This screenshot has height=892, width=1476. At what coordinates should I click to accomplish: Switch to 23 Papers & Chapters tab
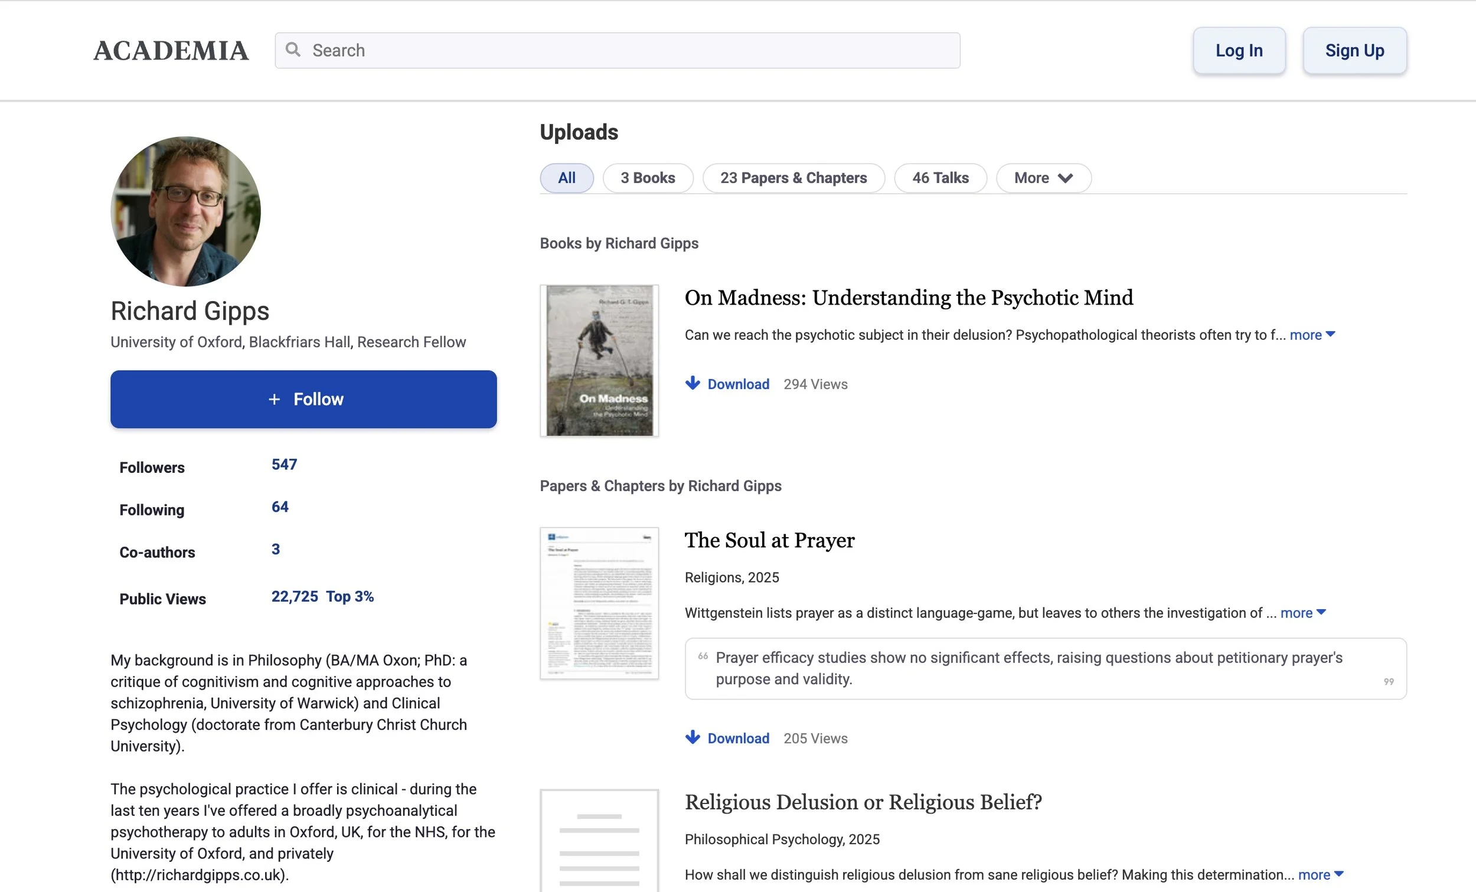tap(793, 178)
